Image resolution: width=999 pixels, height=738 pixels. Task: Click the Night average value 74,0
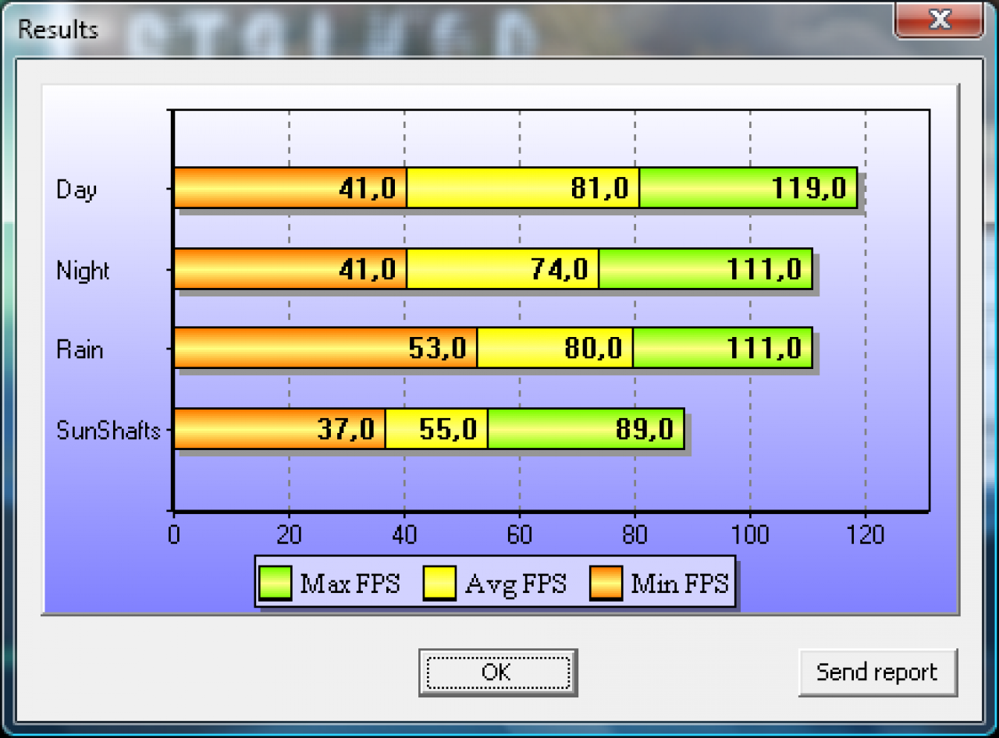[559, 269]
